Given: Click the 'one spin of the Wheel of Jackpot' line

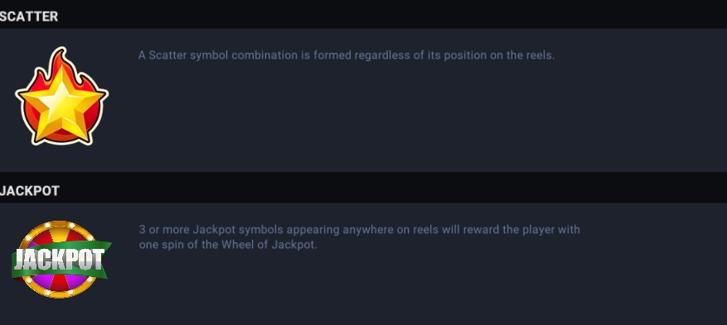Looking at the screenshot, I should [228, 245].
